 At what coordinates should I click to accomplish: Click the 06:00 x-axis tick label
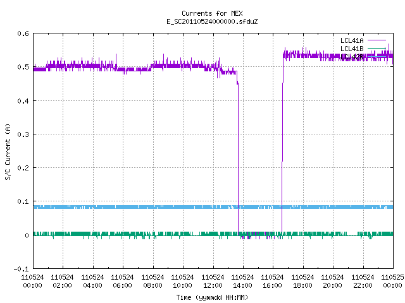click(122, 285)
